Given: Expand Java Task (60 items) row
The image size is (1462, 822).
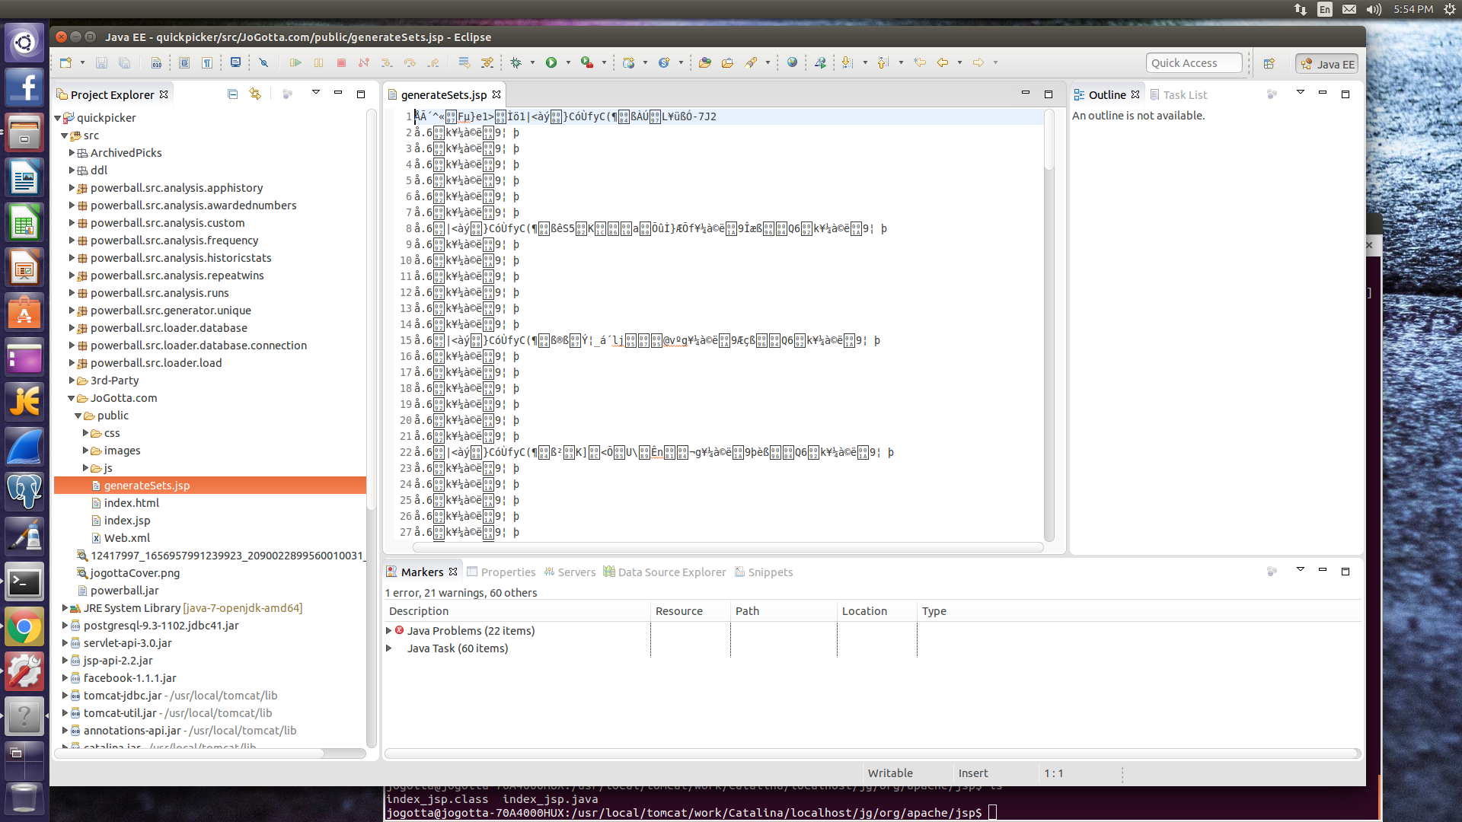Looking at the screenshot, I should point(389,648).
